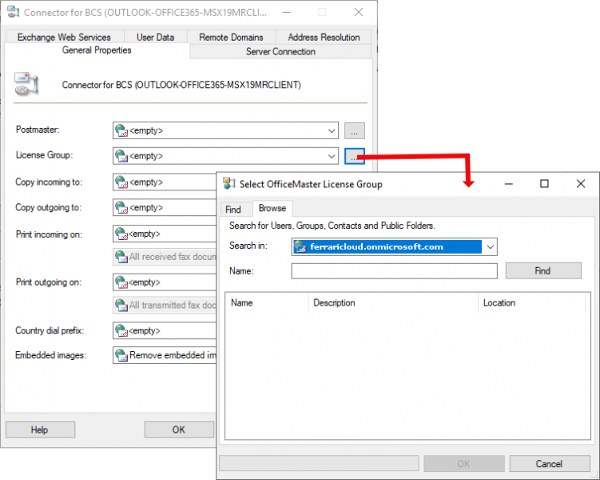Click the large connector icon in General Properties
The image size is (600, 480).
click(26, 84)
